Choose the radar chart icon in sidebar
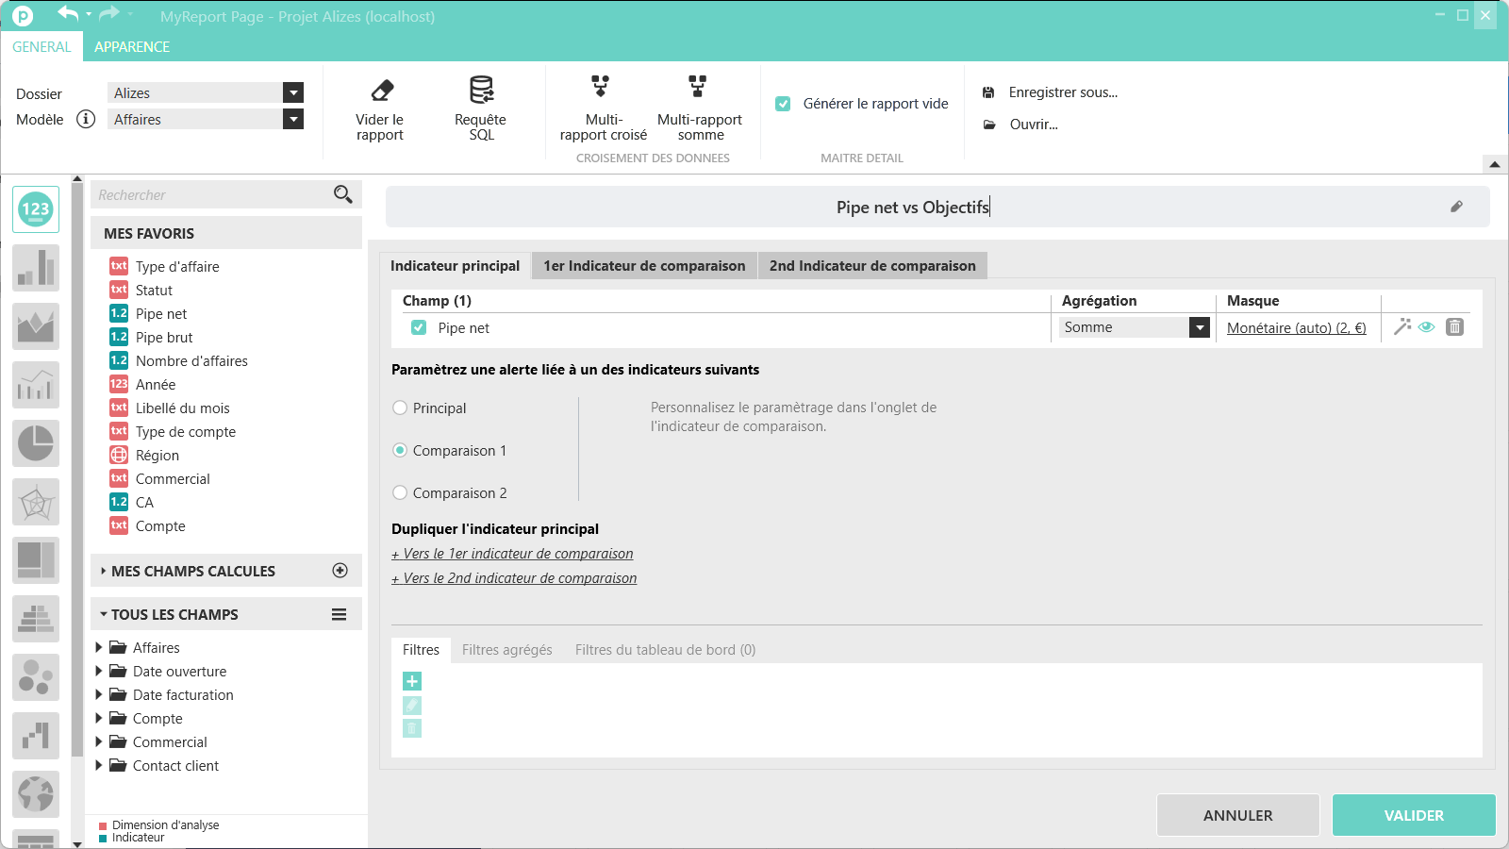The height and width of the screenshot is (849, 1509). 36,502
